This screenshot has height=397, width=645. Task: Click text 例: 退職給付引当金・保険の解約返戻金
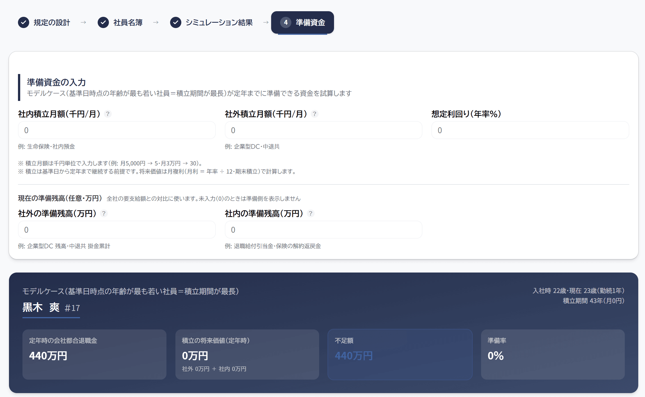pos(273,246)
